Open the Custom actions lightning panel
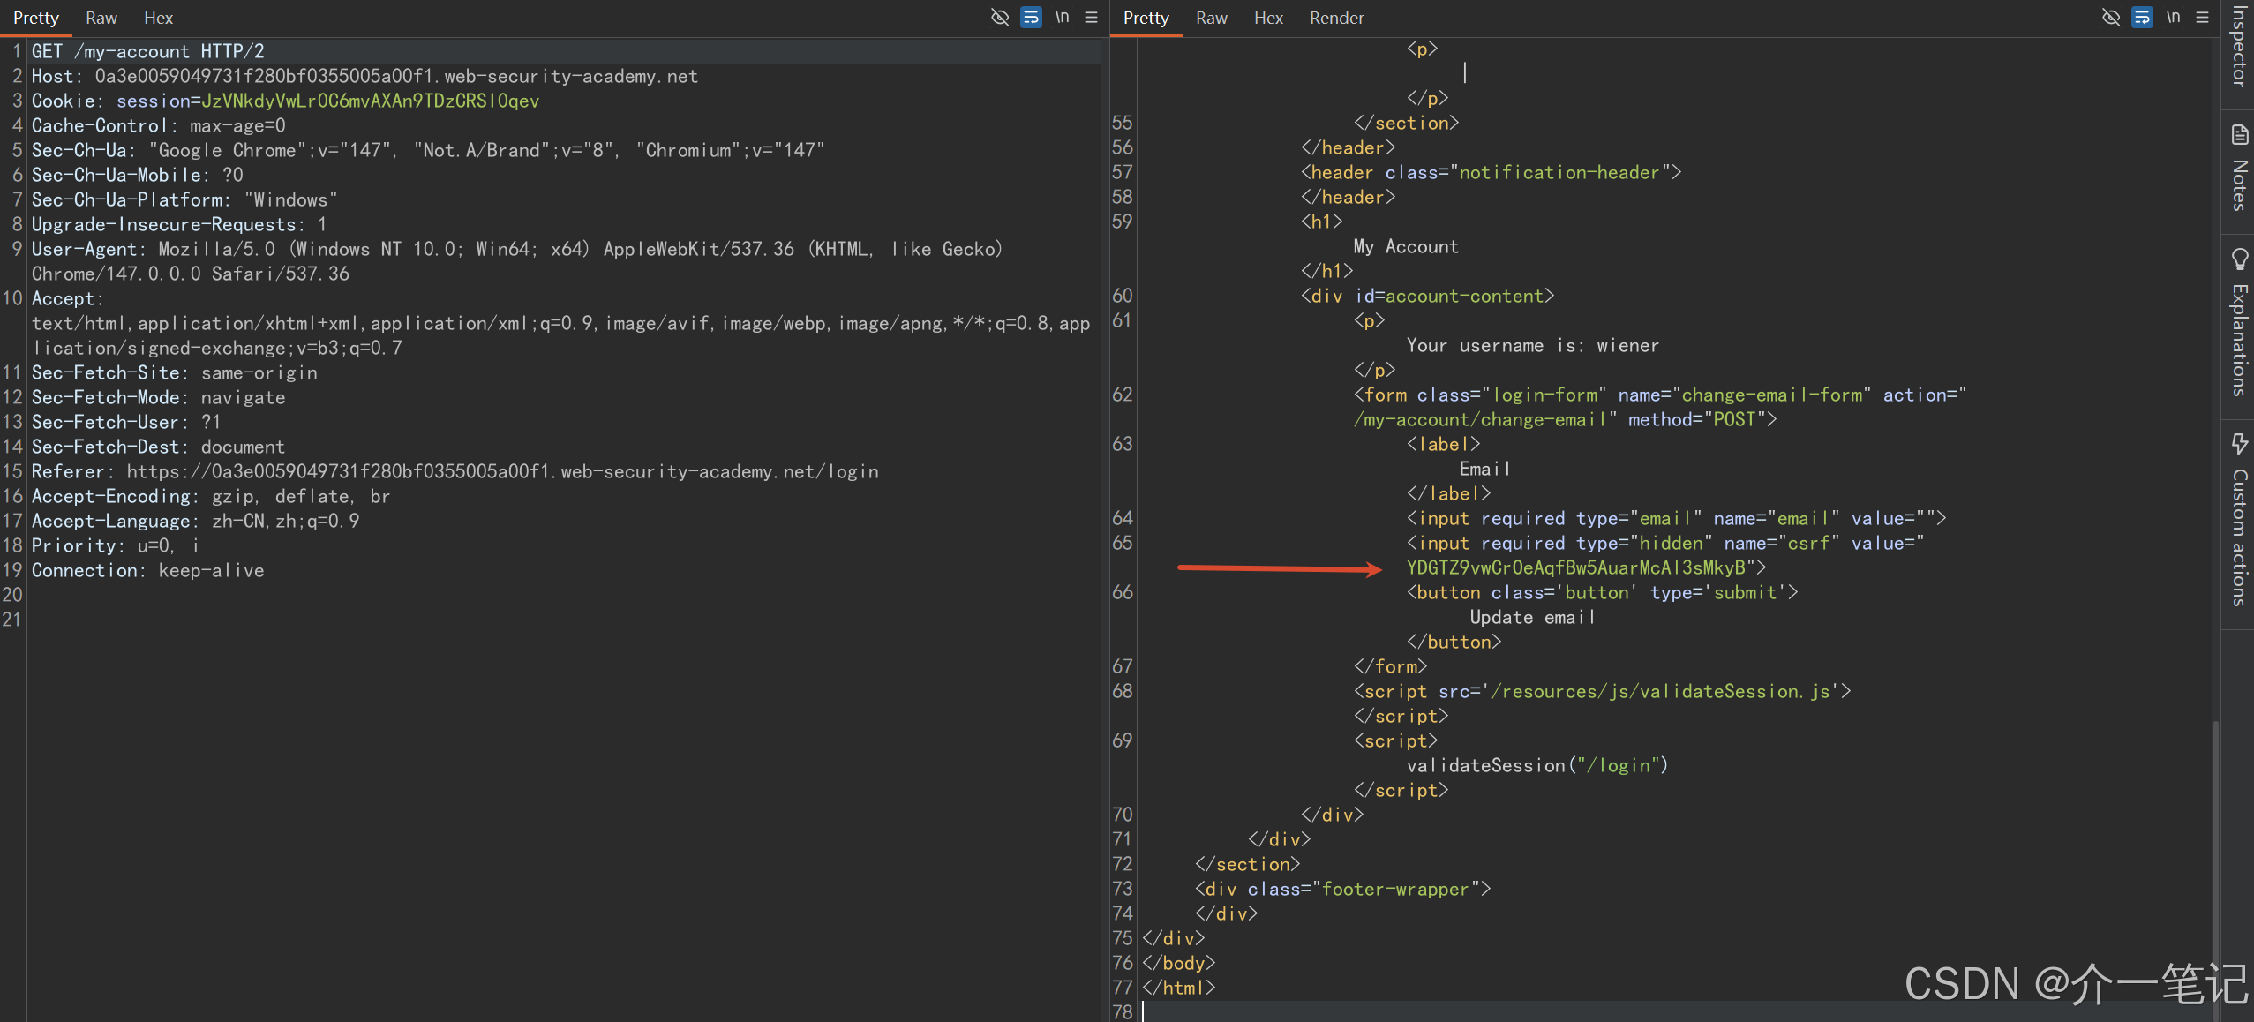Screen dimensions: 2254x1022 [x=2239, y=442]
